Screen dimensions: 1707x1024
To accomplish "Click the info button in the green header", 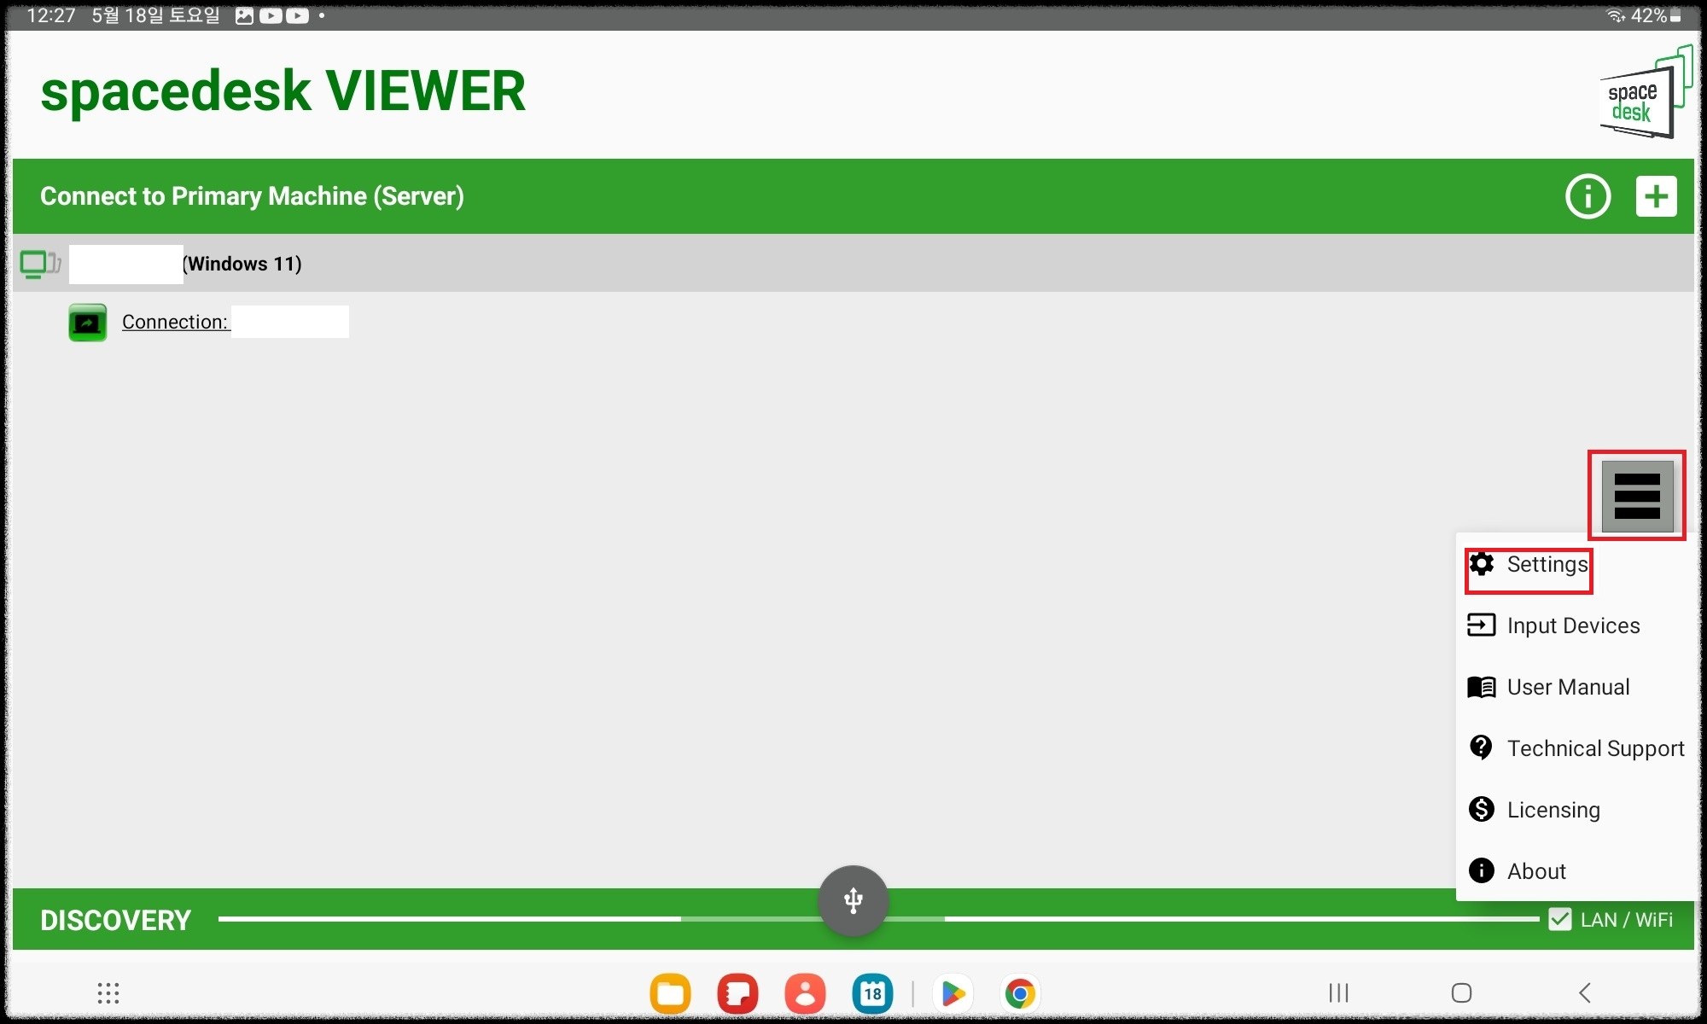I will [x=1588, y=195].
